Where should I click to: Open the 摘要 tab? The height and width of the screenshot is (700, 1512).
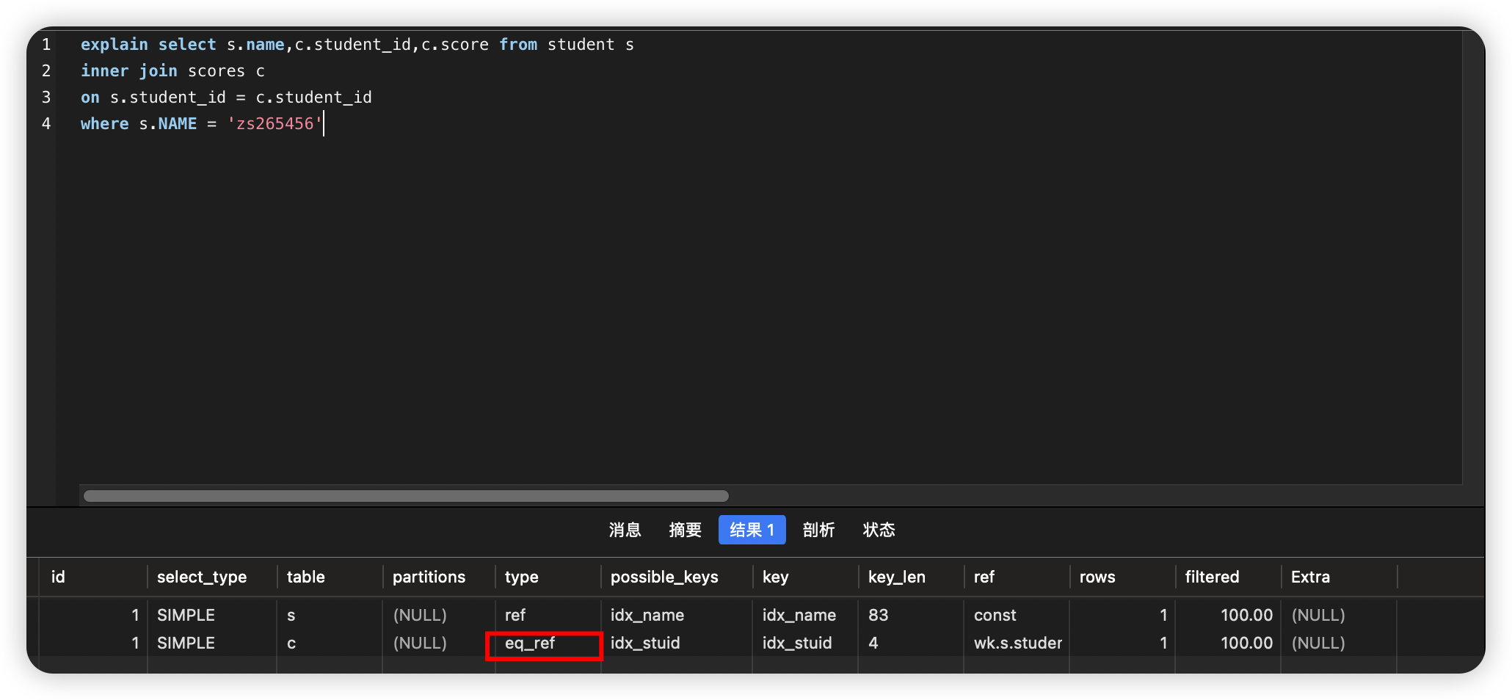coord(685,530)
